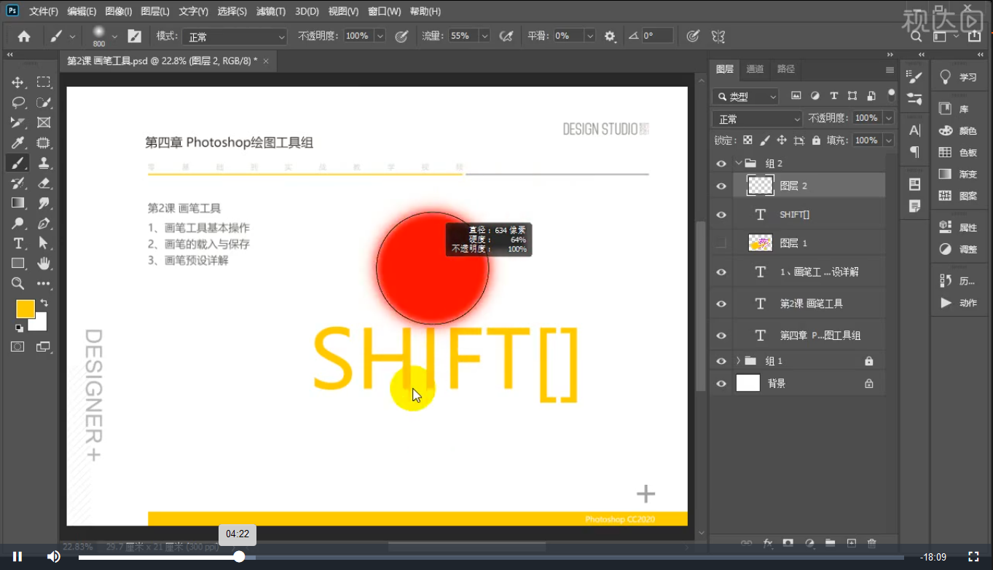Screen dimensions: 993x570
Task: Open the 流量 flow dropdown arrow
Action: click(484, 36)
